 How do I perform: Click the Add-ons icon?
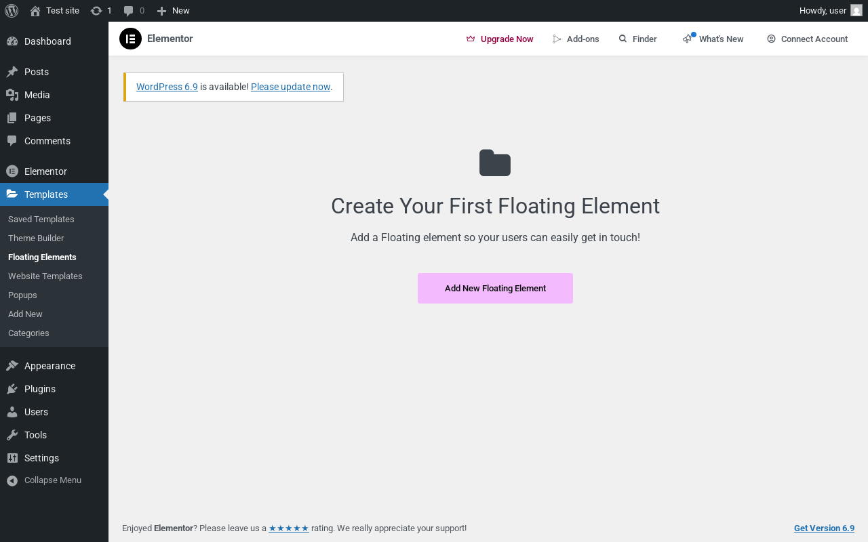coord(557,39)
